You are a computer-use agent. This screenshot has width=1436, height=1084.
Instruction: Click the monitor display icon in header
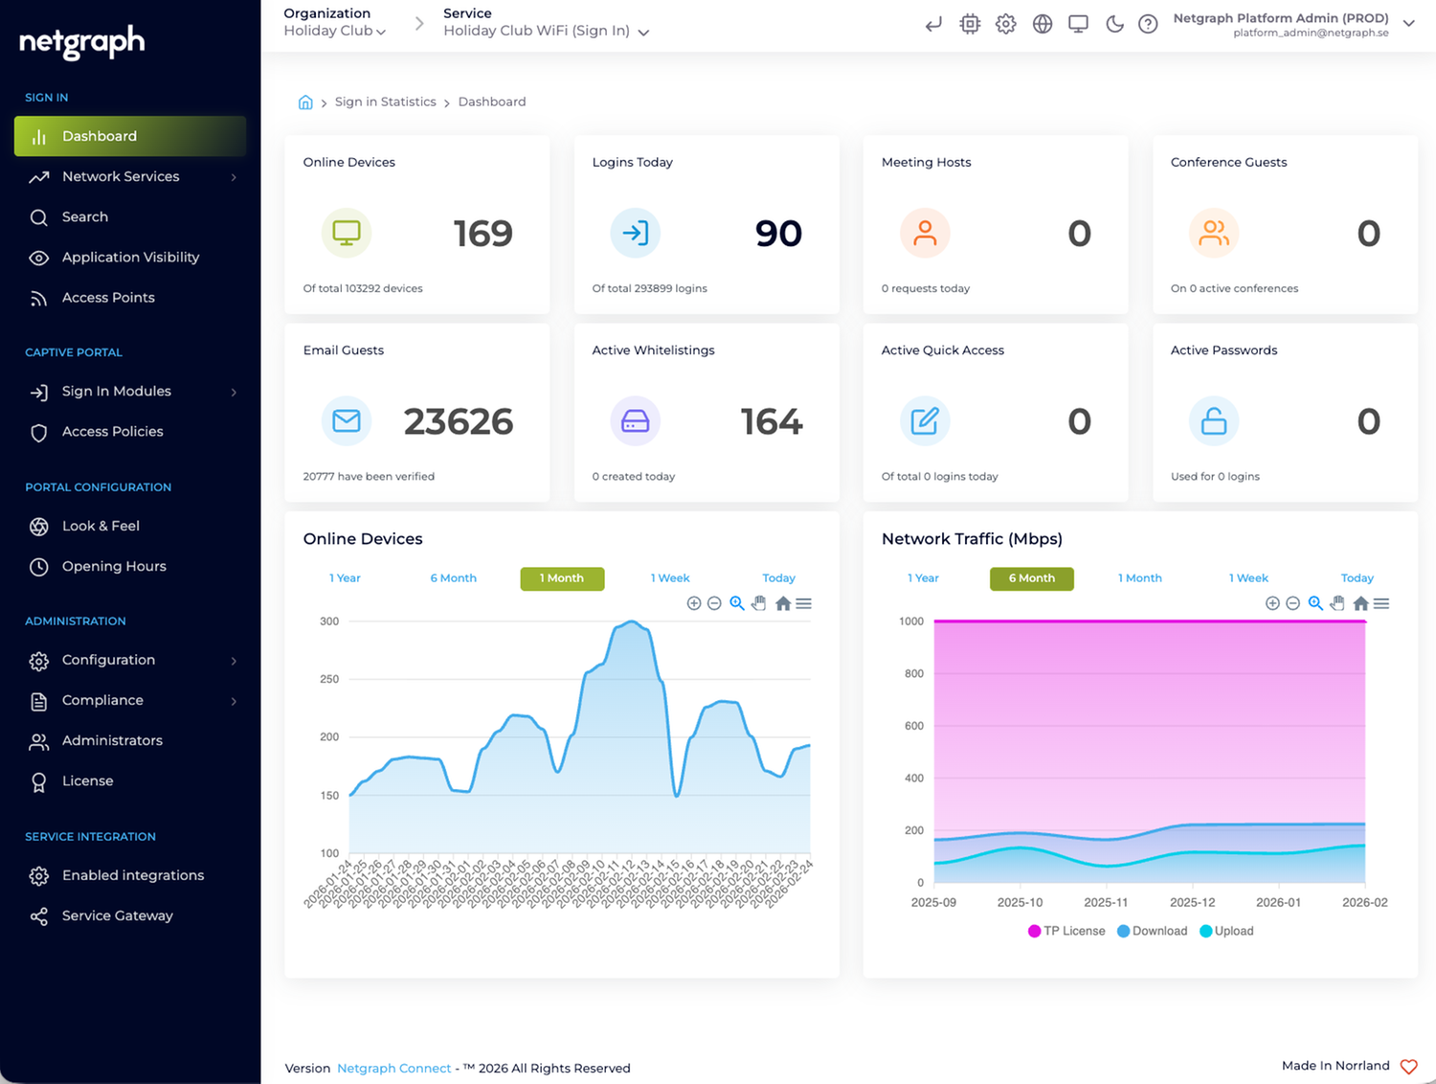click(x=1078, y=24)
